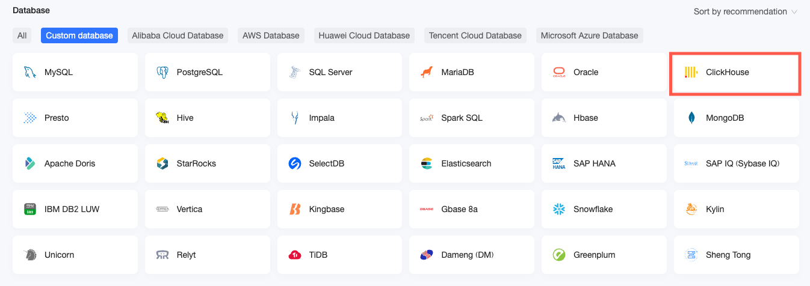This screenshot has height=286, width=810.
Task: Click the StarRocks cube icon
Action: (x=162, y=163)
